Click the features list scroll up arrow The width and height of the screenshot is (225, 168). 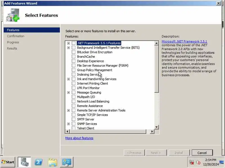point(157,43)
